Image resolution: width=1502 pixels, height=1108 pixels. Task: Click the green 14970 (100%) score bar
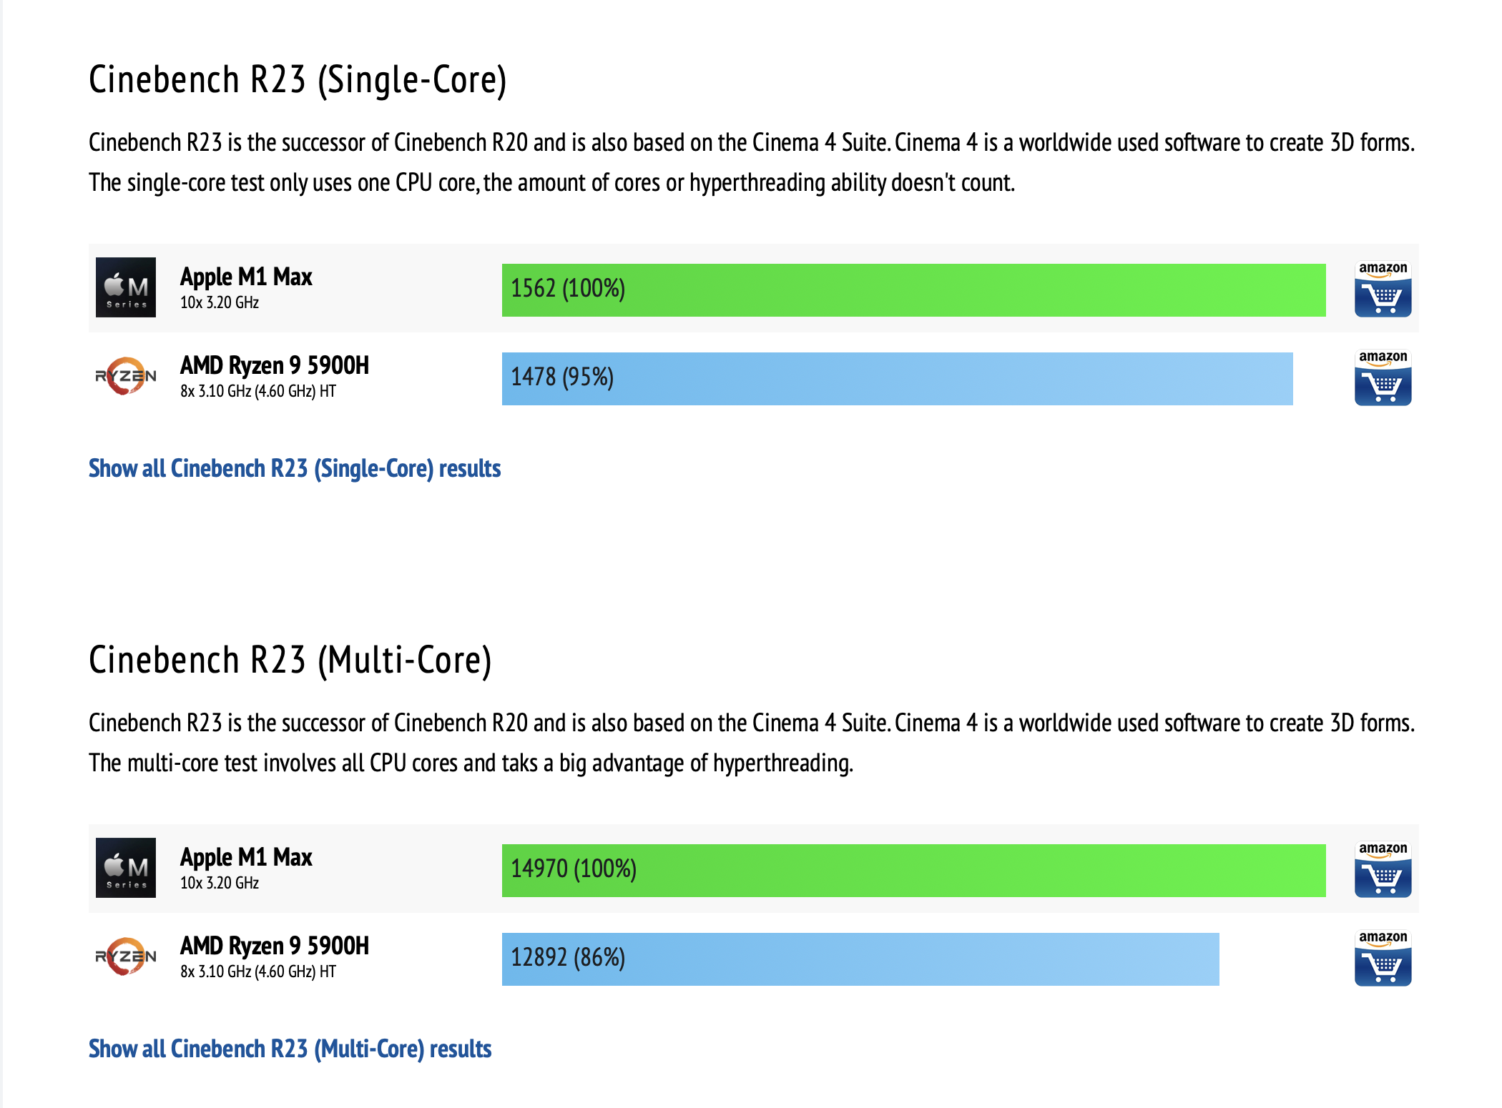click(x=913, y=871)
